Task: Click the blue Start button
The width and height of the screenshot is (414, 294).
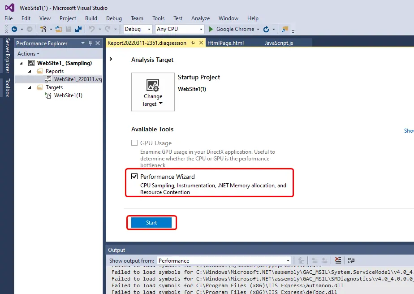Action: (x=151, y=223)
